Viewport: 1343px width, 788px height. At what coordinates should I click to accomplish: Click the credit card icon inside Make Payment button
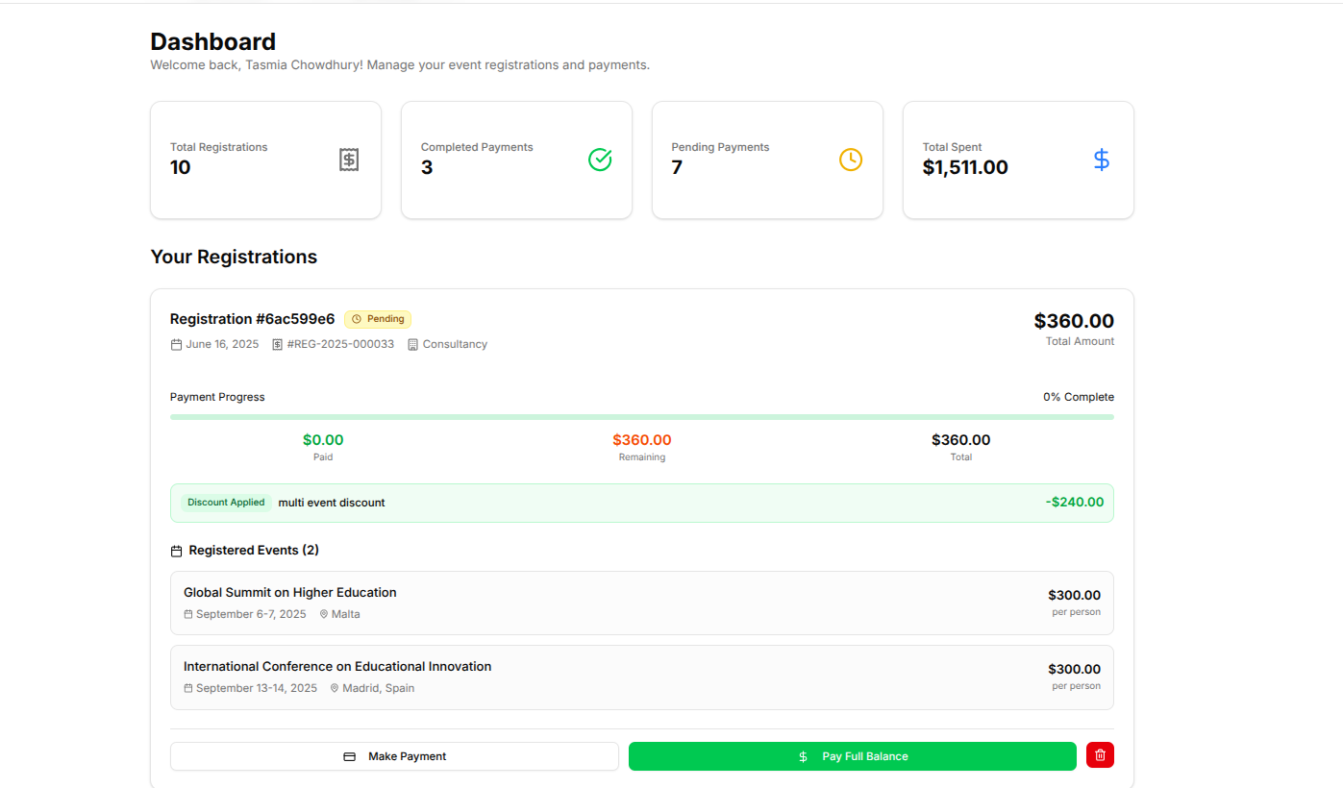[350, 756]
